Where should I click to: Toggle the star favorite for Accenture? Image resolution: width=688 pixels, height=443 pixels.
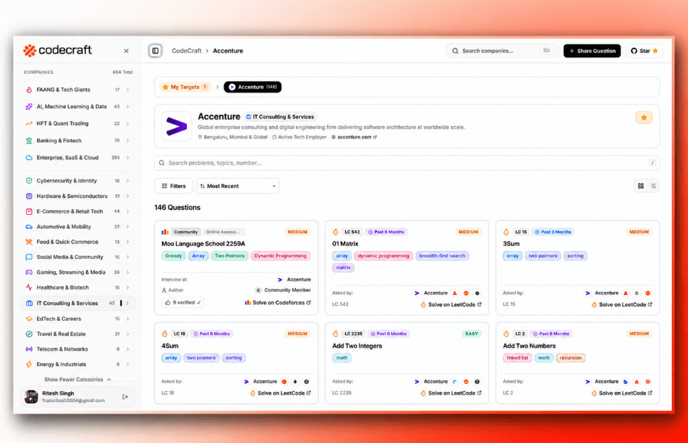click(644, 117)
